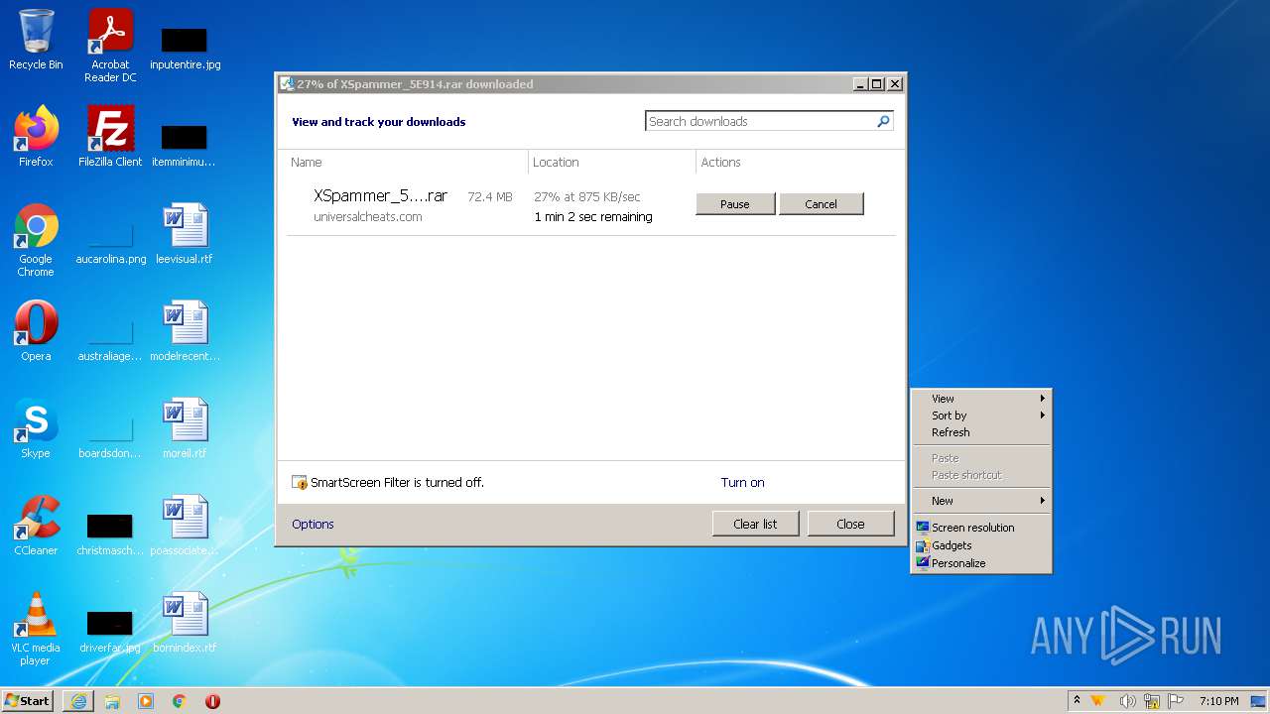Open Personalize from context menu
Screen dimensions: 1270x714
click(981, 563)
